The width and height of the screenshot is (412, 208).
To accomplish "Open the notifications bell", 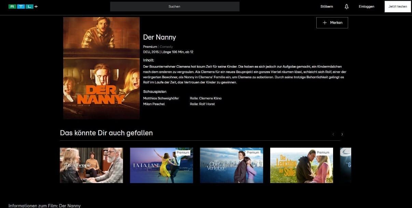I will point(346,6).
